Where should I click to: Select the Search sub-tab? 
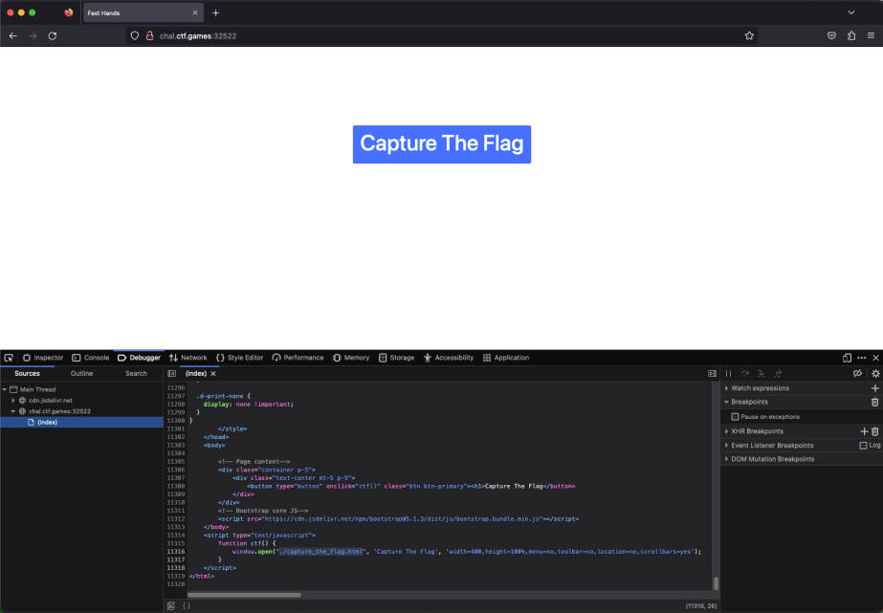pos(136,374)
